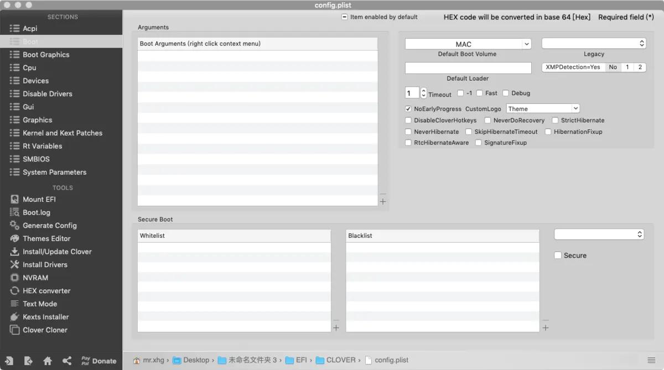
Task: Click inside the Default Loader input field
Action: coord(468,67)
